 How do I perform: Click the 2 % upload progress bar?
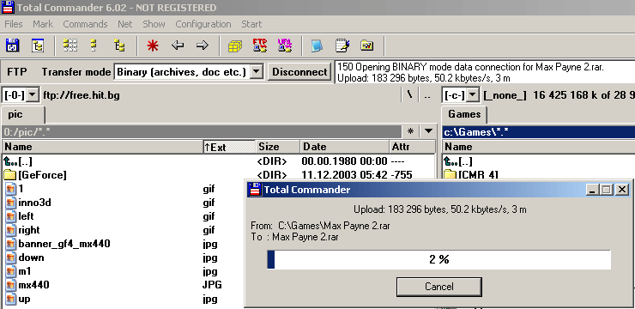point(438,259)
